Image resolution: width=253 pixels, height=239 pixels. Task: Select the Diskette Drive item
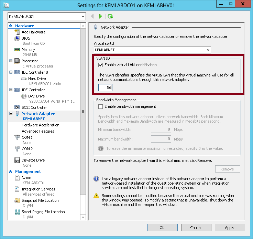point(33,160)
